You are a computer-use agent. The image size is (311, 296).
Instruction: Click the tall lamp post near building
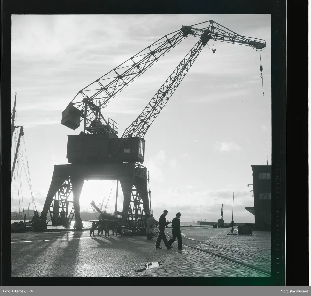pos(233,210)
